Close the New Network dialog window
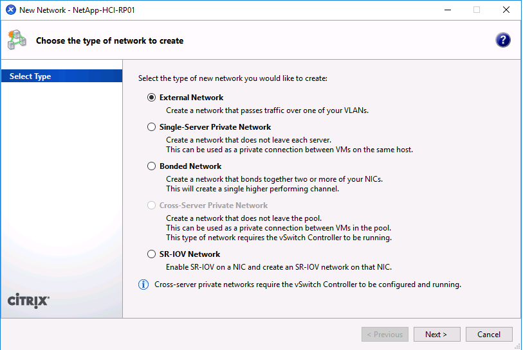 point(506,10)
